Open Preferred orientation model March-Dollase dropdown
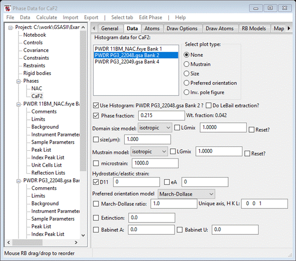The height and width of the screenshot is (261, 296). (x=186, y=194)
